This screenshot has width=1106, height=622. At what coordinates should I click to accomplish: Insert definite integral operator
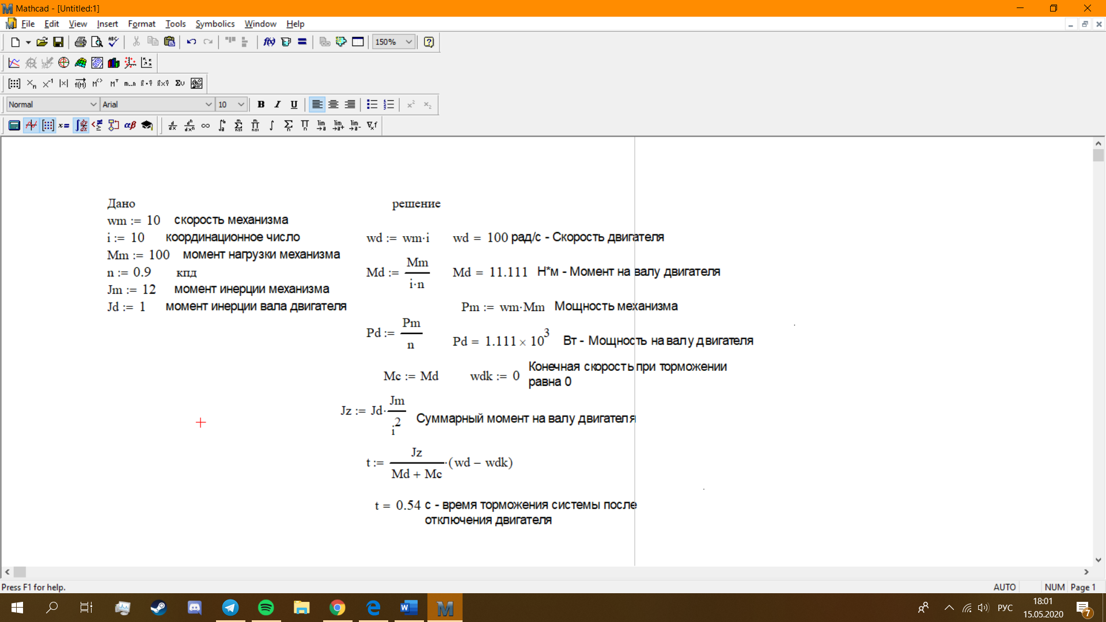(222, 126)
